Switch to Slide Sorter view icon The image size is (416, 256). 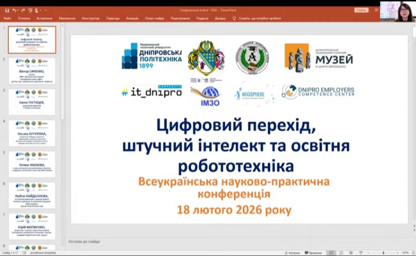pyautogui.click(x=341, y=253)
